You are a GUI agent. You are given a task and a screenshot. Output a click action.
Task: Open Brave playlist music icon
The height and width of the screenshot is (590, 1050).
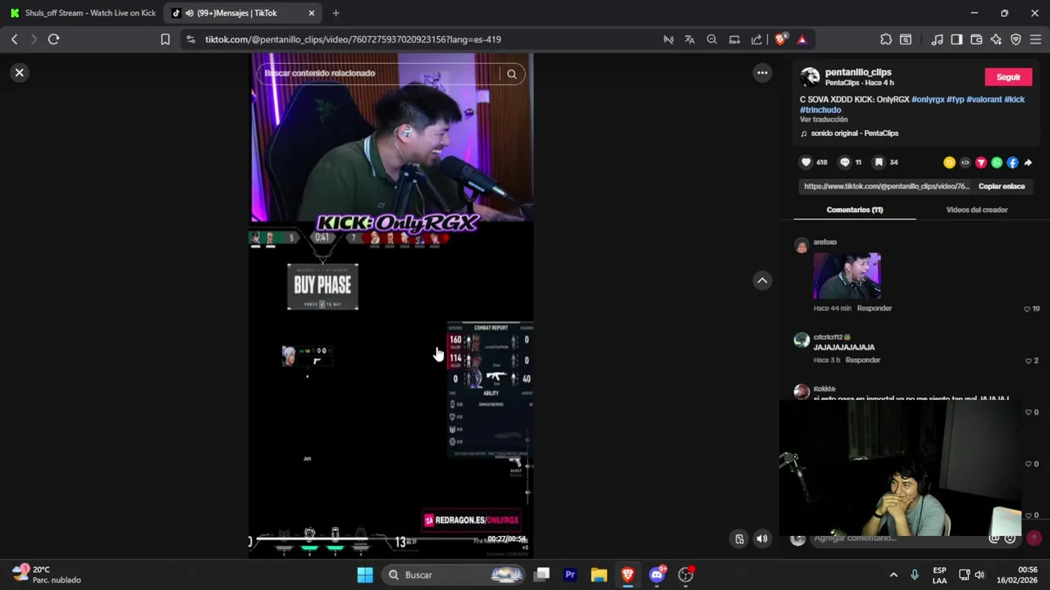(937, 39)
